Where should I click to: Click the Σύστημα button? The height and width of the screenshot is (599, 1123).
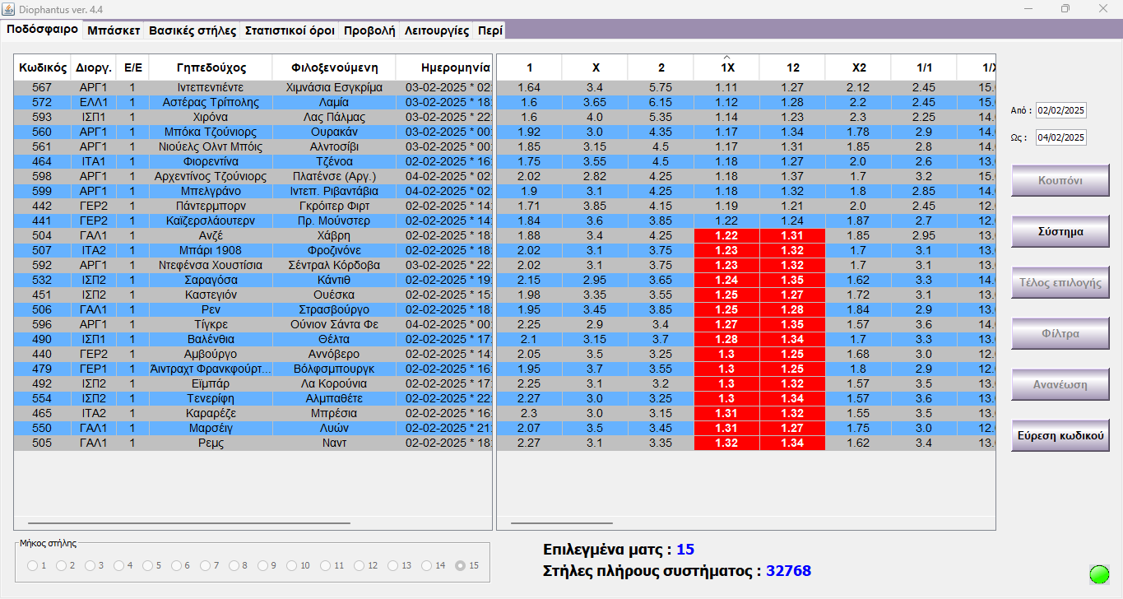[1060, 231]
